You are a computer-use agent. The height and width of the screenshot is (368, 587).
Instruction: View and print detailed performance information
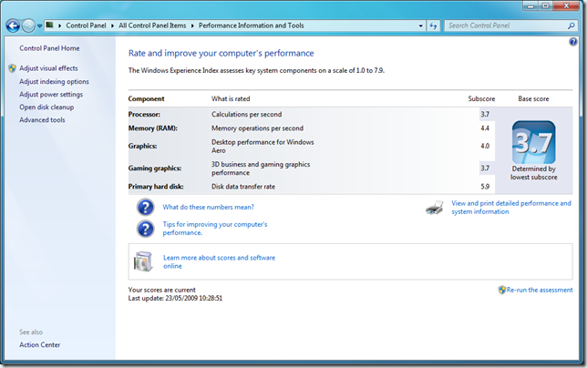pyautogui.click(x=511, y=208)
